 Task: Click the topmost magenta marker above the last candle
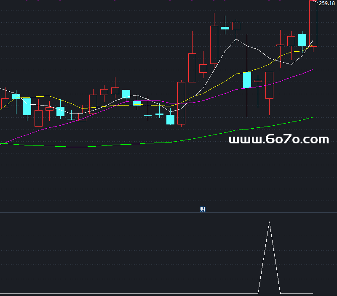(x=313, y=0)
